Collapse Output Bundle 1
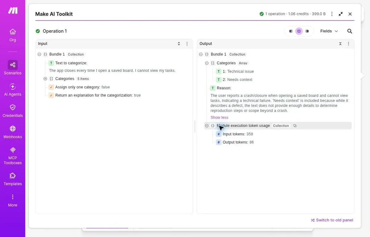Image resolution: width=370 pixels, height=237 pixels. [201, 54]
